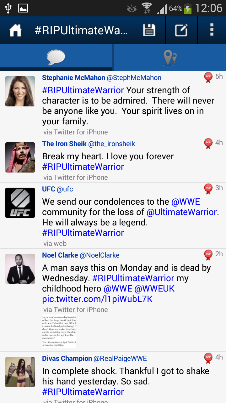Open Stephanie McMahon's profile picture
The image size is (226, 403).
[x=20, y=91]
